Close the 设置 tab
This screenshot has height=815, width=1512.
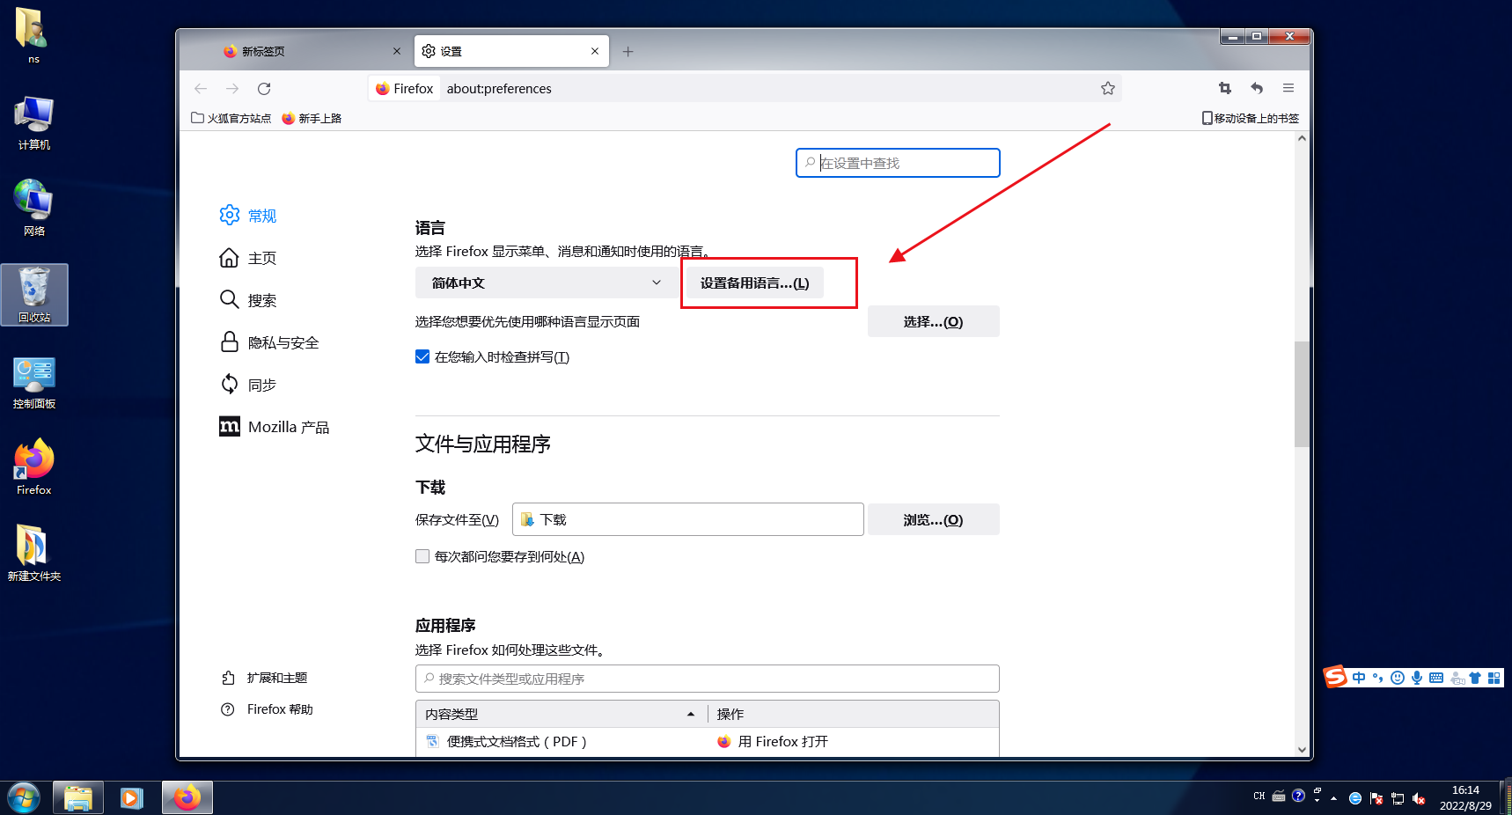(595, 51)
